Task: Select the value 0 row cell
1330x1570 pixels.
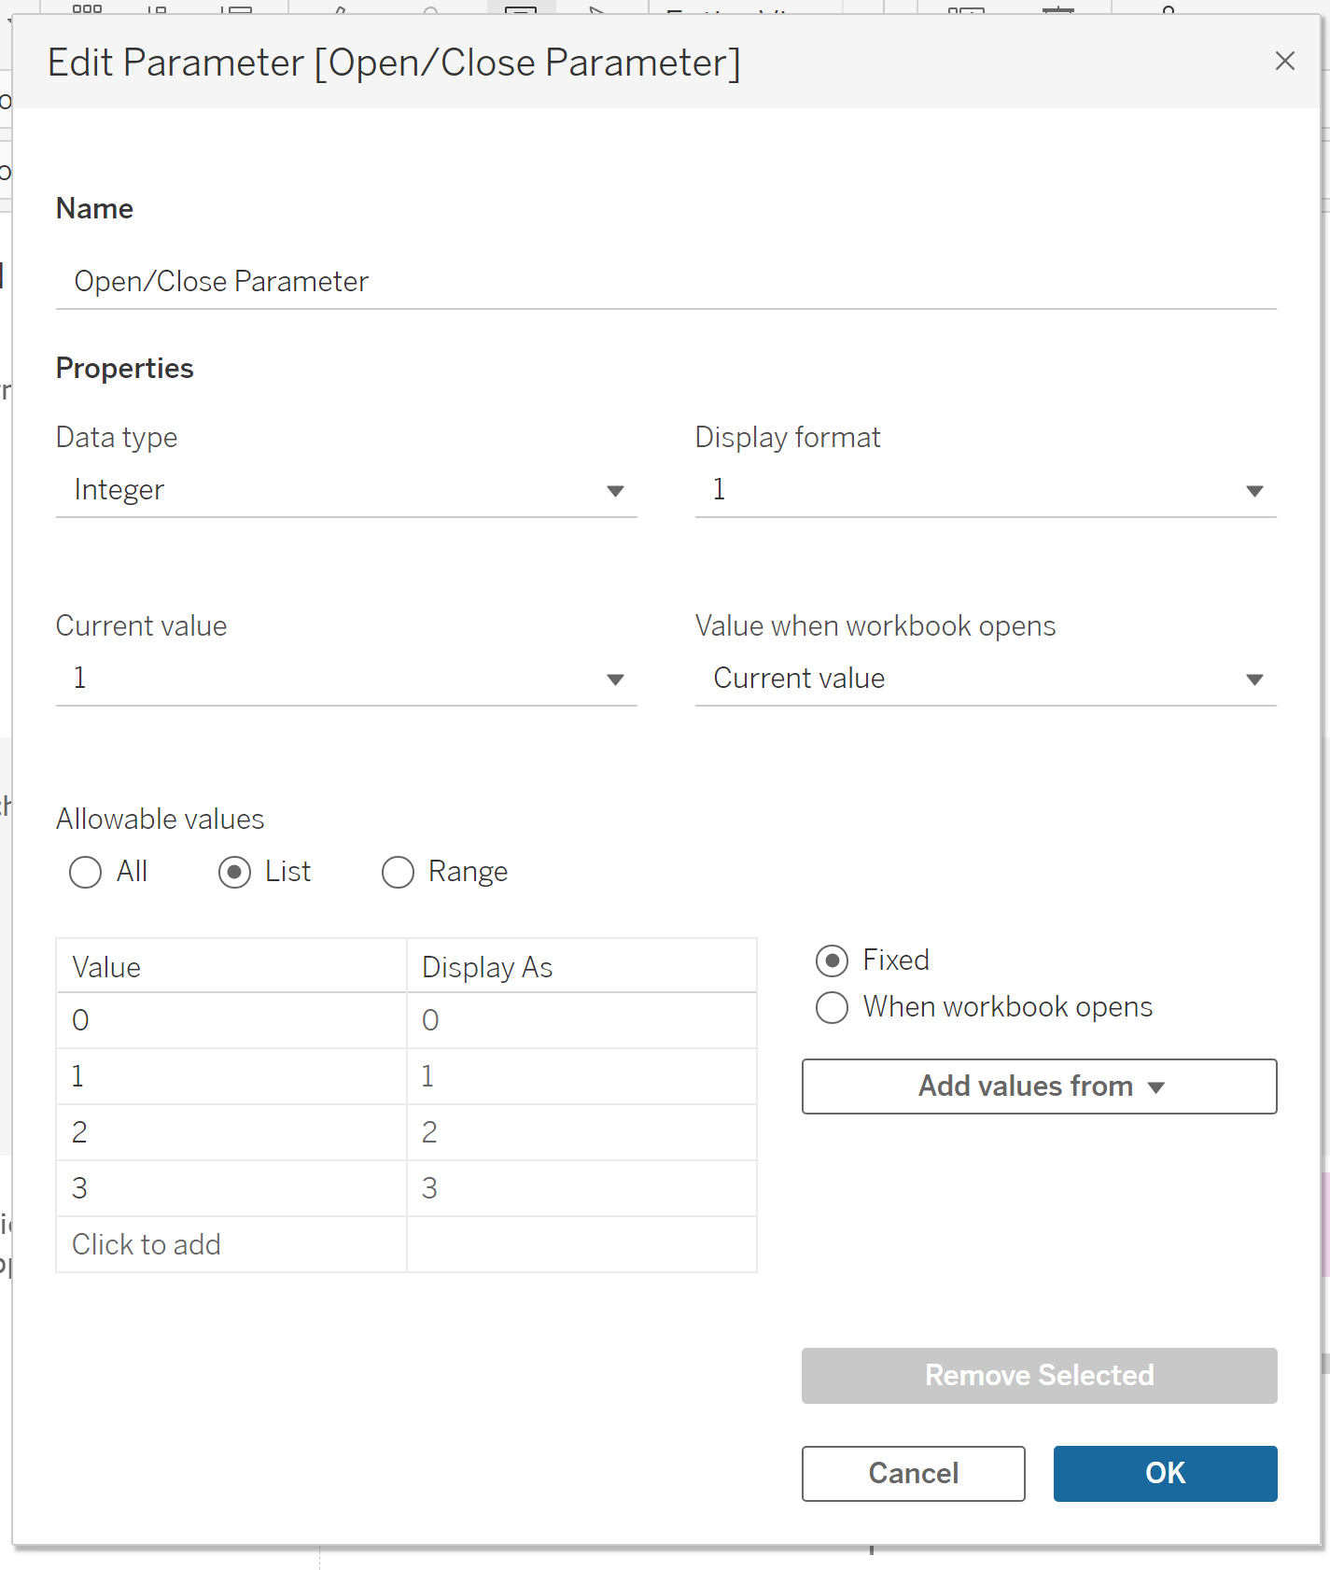Action: tap(231, 1020)
